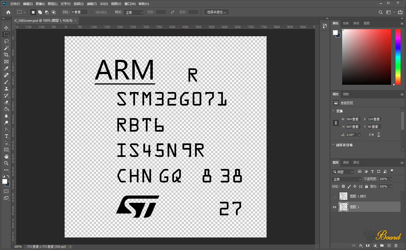Collapse the 变换 transform section
This screenshot has height=250, width=406.
click(333, 111)
